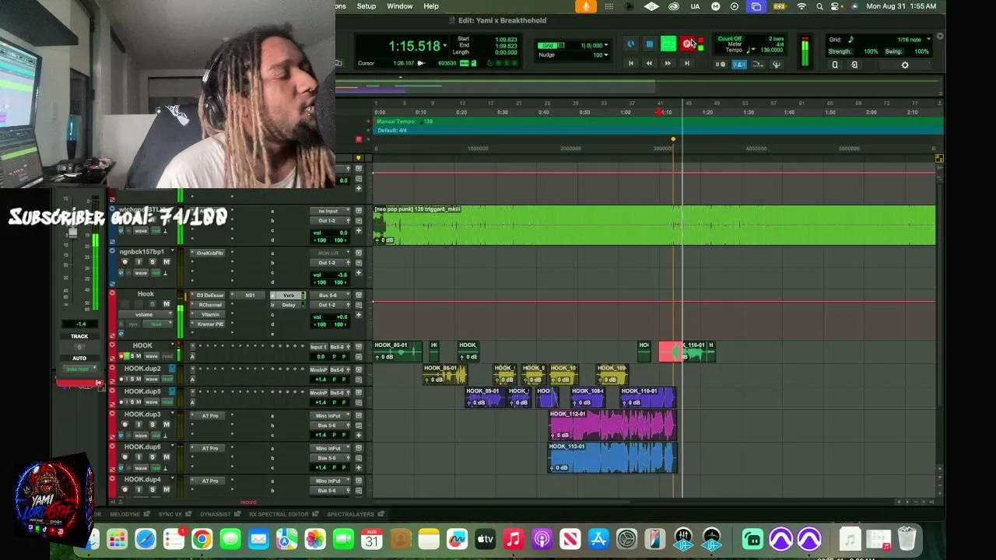Open Google Chrome from the Dock

(x=202, y=539)
